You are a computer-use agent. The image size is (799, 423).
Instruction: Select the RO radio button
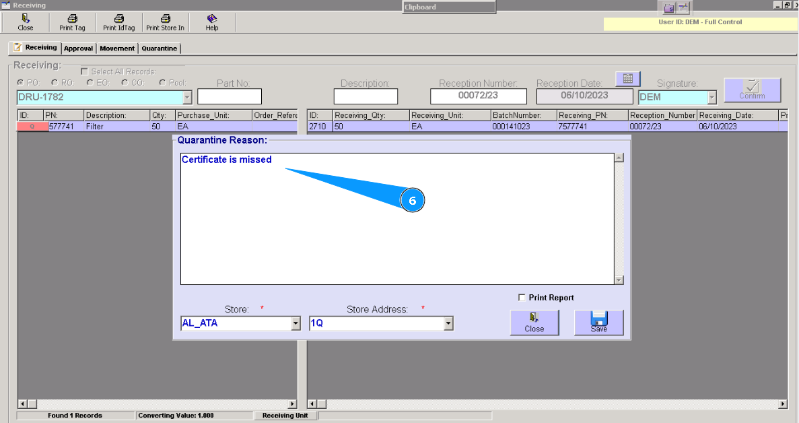click(x=55, y=83)
